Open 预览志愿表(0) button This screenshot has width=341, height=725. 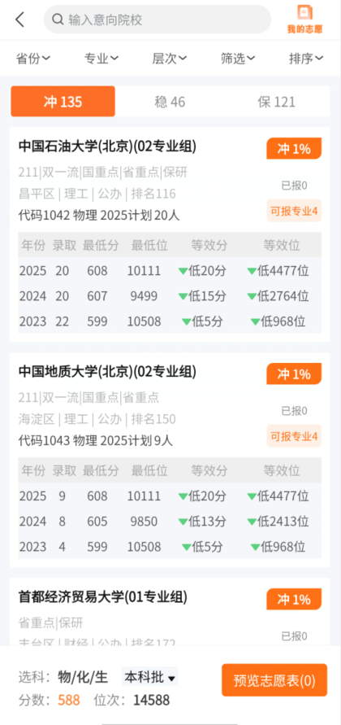click(274, 680)
